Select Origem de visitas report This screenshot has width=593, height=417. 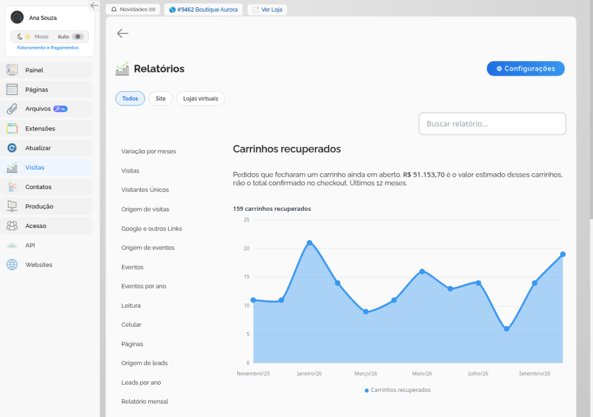(145, 209)
